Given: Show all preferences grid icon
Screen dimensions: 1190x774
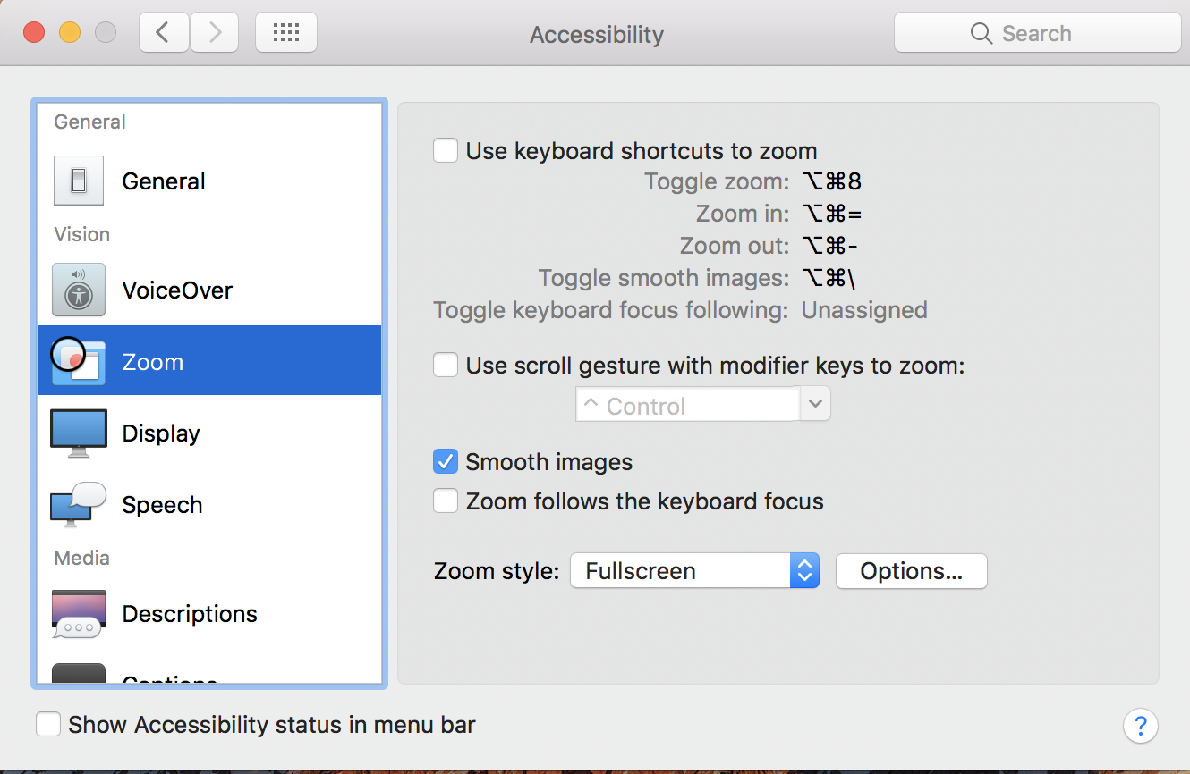Looking at the screenshot, I should coord(286,33).
